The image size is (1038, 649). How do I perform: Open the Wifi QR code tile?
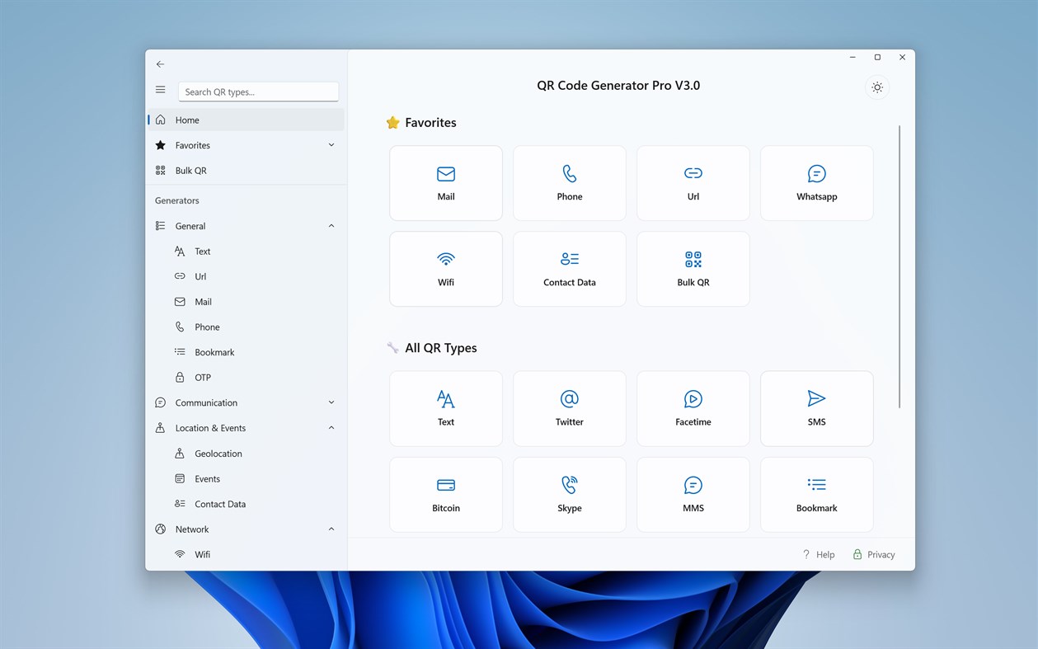pos(445,268)
